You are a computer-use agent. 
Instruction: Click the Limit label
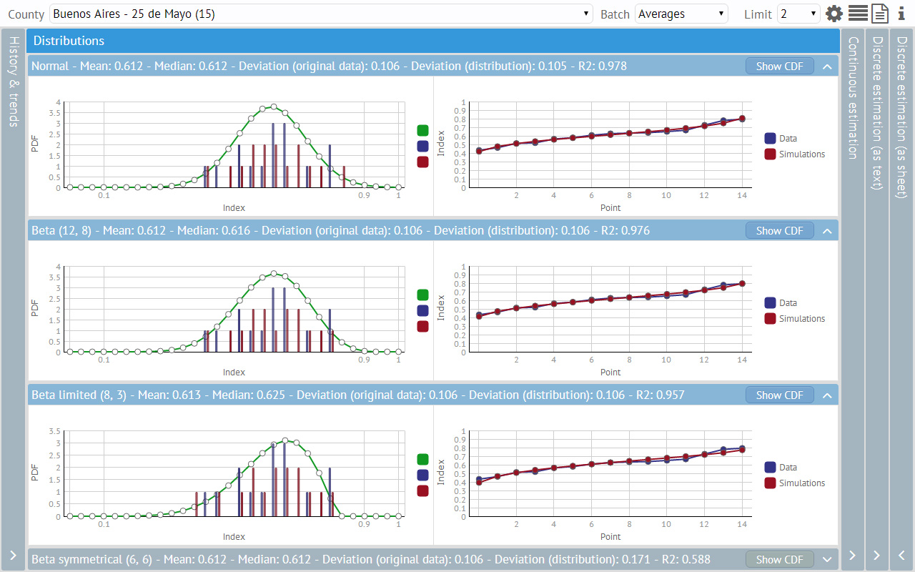pyautogui.click(x=758, y=14)
